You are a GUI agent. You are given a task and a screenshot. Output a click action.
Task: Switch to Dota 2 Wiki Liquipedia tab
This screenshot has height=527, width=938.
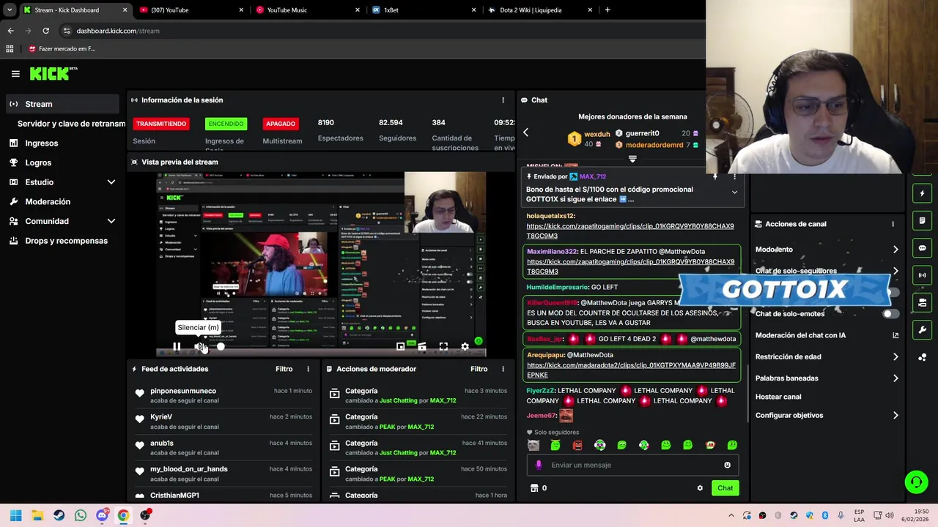pyautogui.click(x=539, y=10)
